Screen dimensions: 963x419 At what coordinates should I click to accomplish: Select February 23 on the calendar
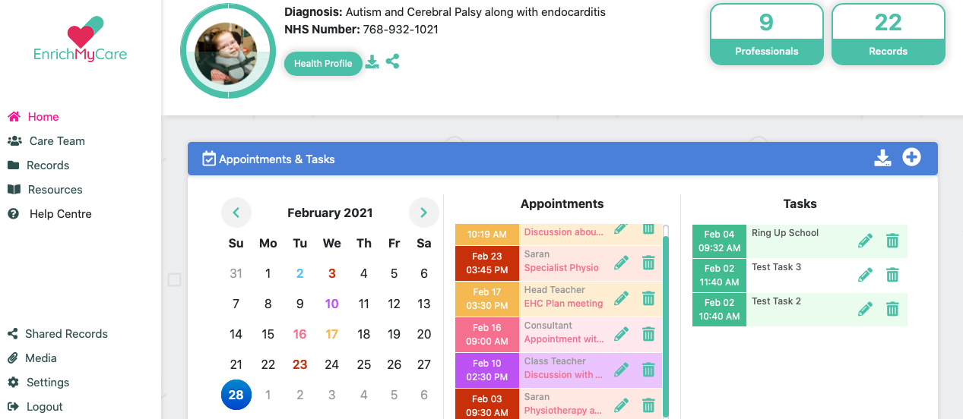[x=300, y=364]
